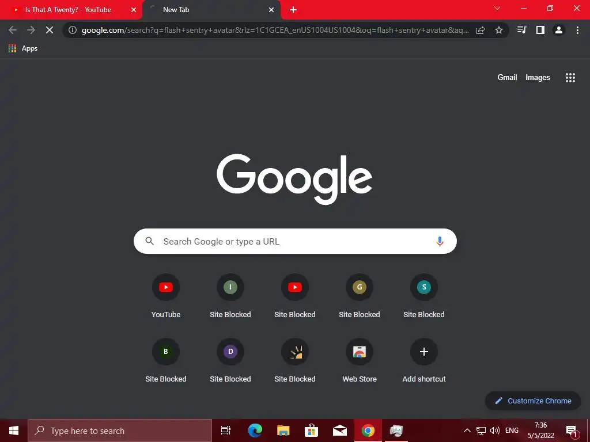The height and width of the screenshot is (442, 590).
Task: Switch to the Is That A Twenty? YouTube tab
Action: 68,10
